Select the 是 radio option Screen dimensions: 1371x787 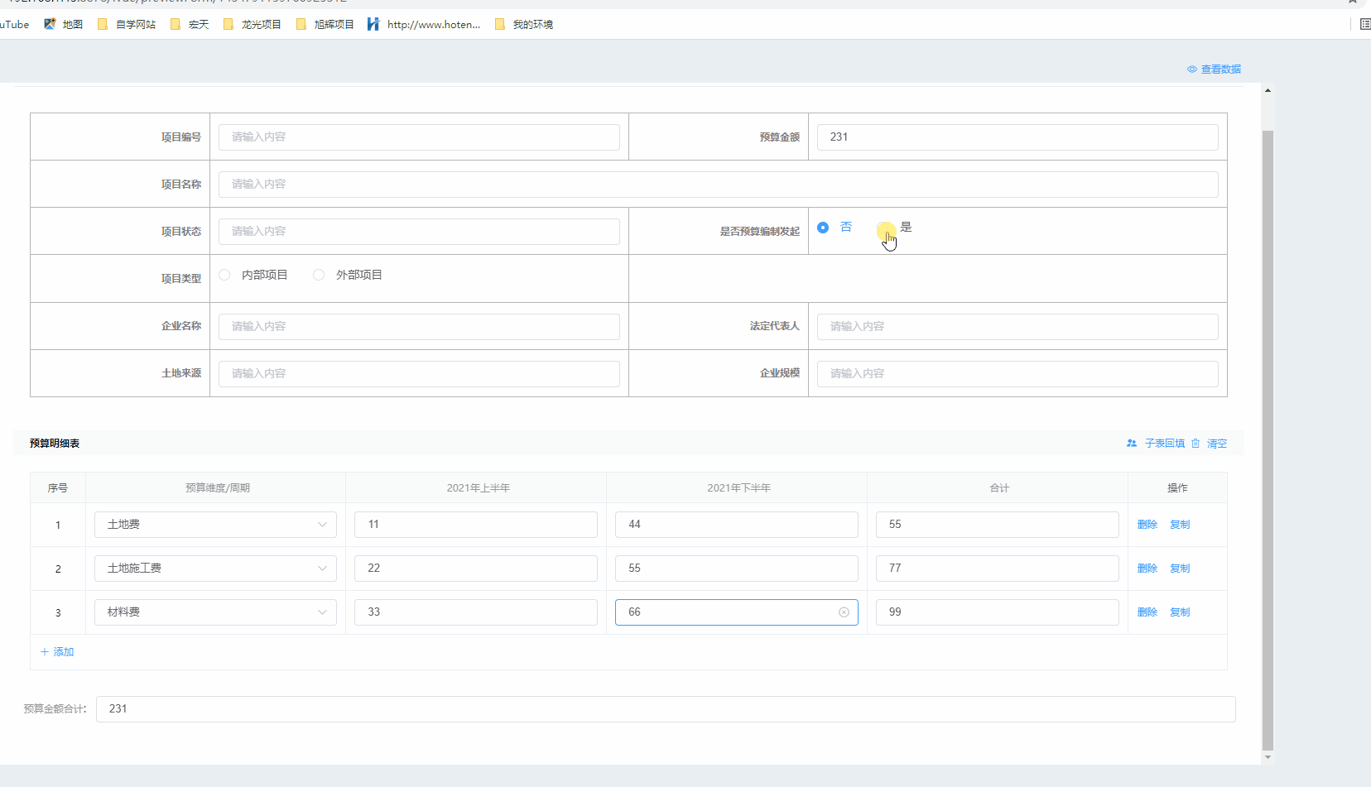[885, 228]
